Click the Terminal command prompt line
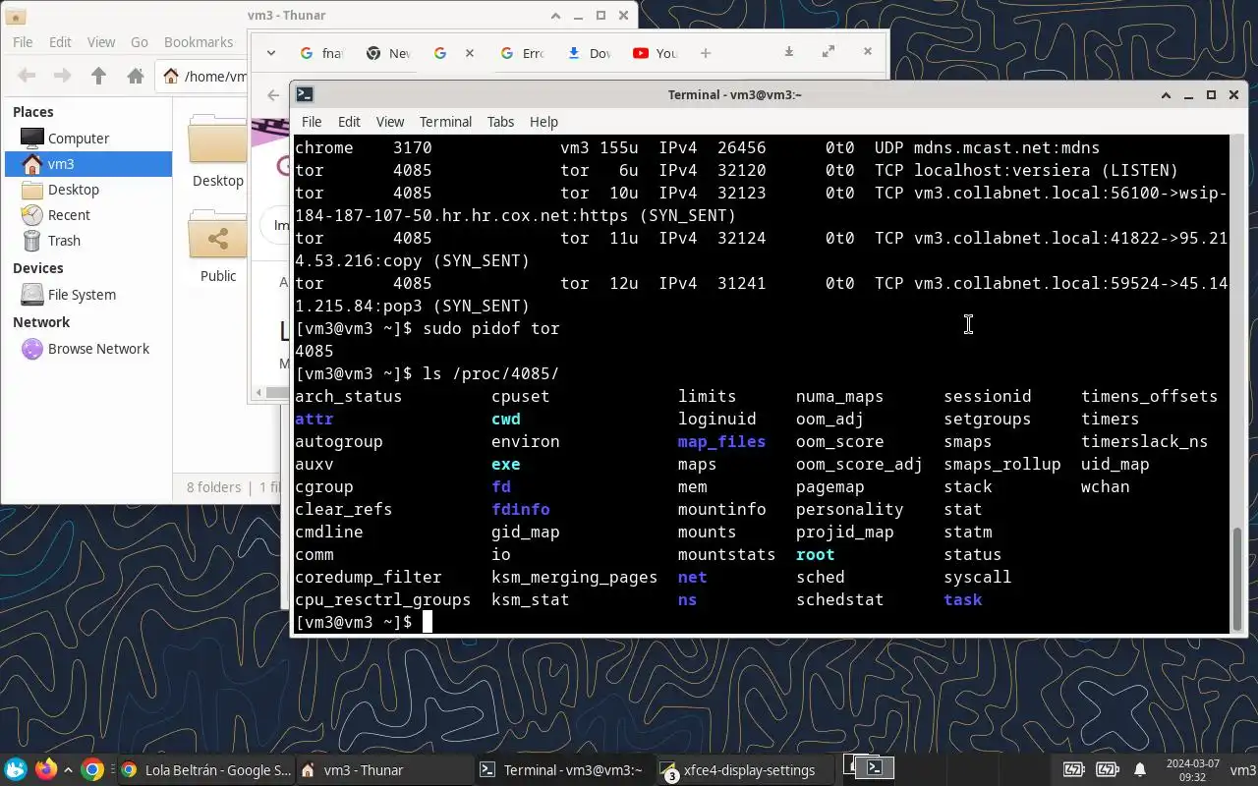Image resolution: width=1258 pixels, height=786 pixels. pyautogui.click(x=762, y=622)
